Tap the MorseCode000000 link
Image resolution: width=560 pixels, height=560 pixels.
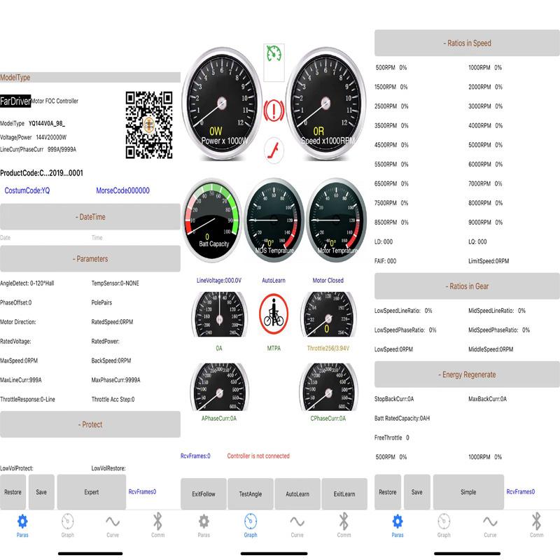tap(123, 190)
